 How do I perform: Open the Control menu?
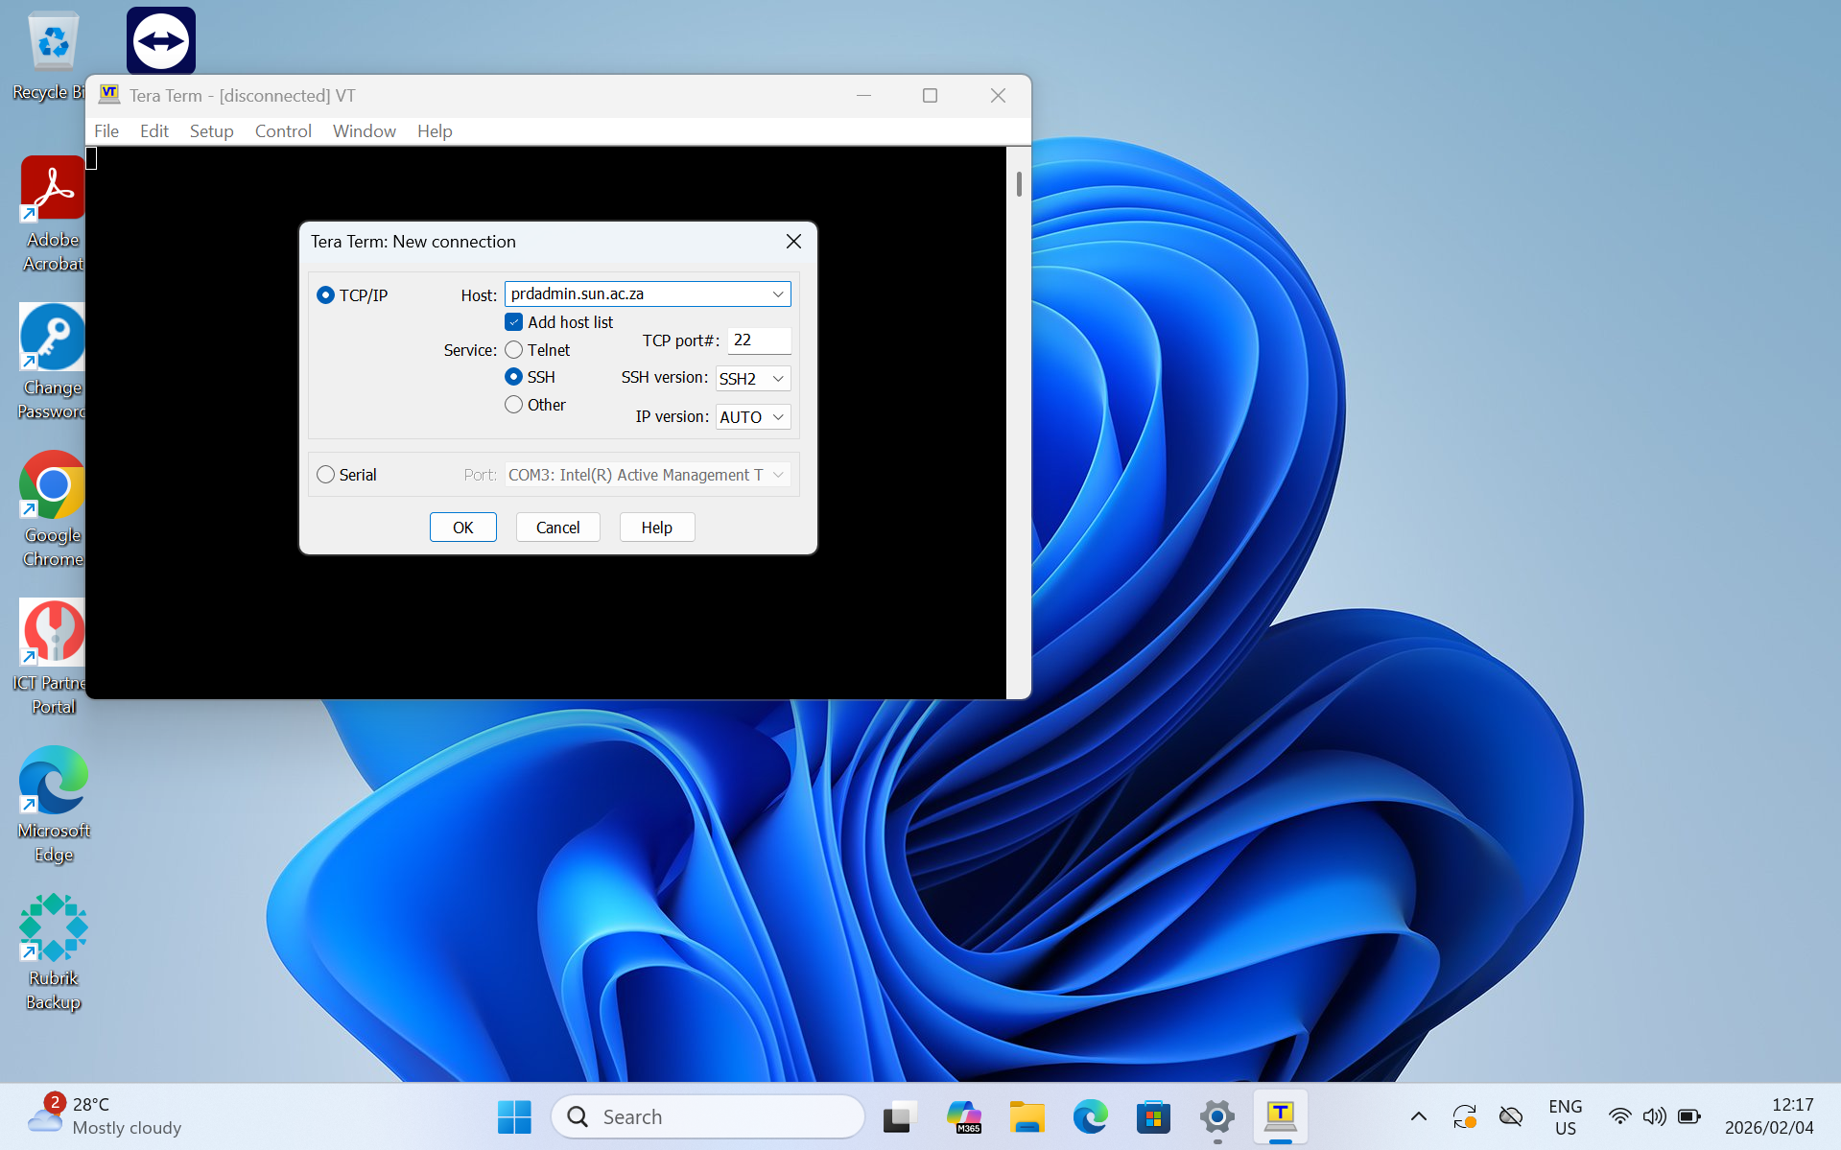283,131
